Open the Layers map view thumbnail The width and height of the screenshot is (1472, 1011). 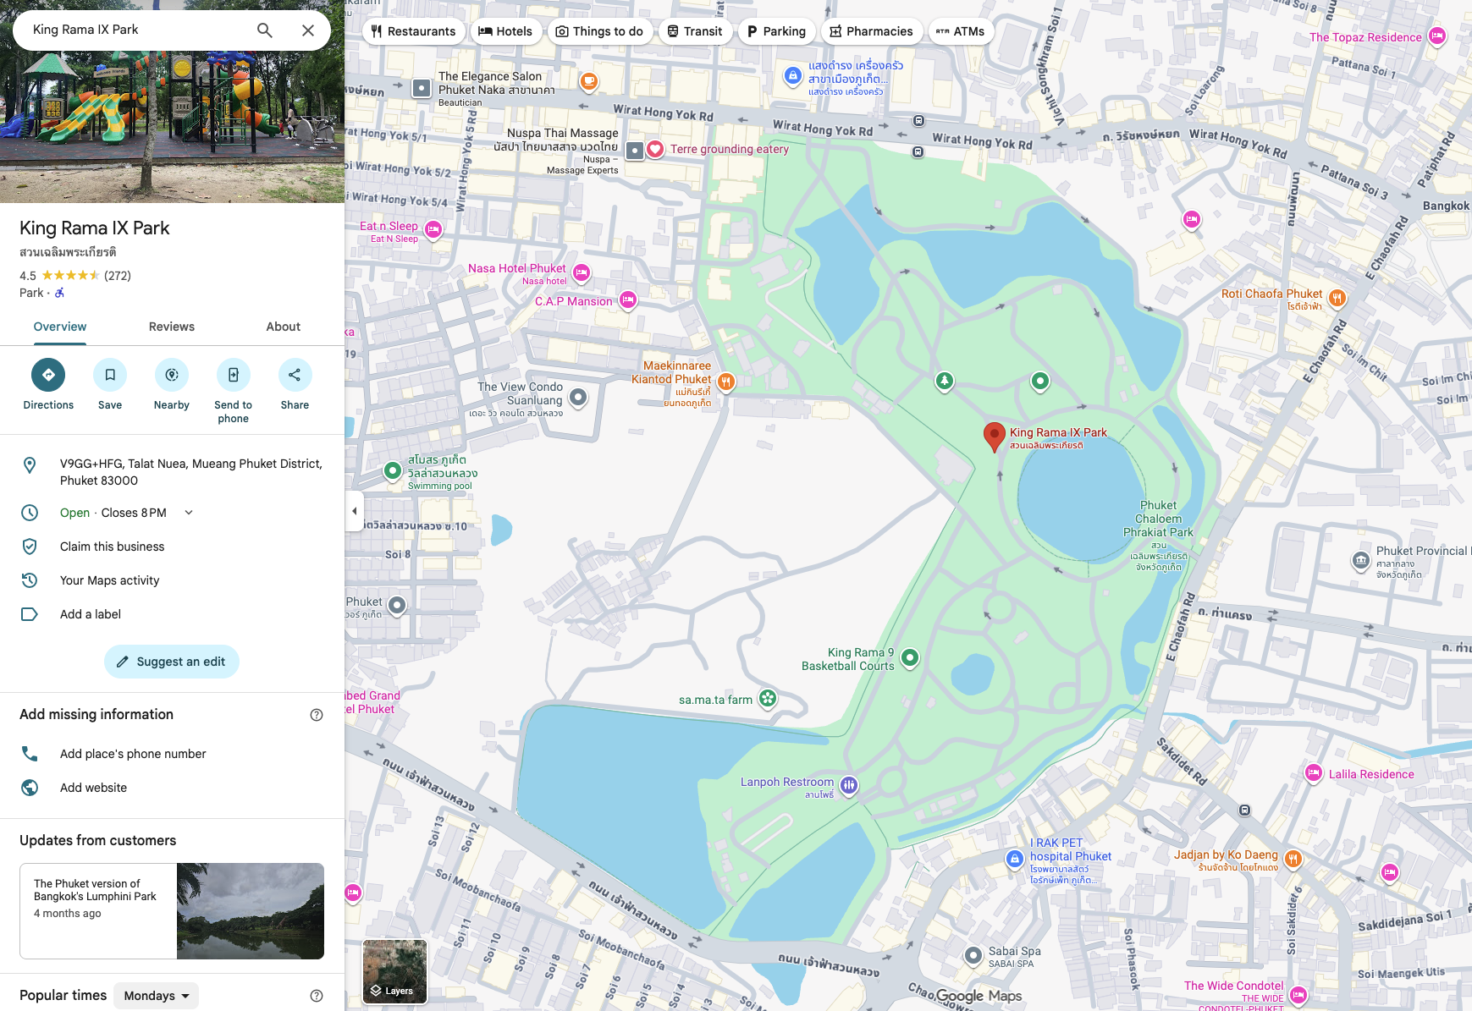pos(394,971)
